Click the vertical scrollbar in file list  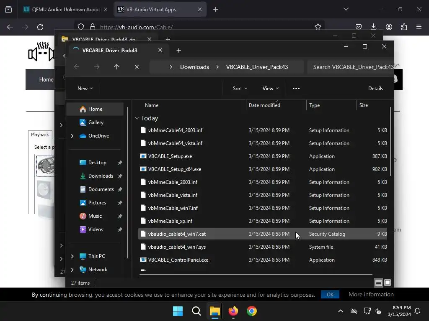390,142
